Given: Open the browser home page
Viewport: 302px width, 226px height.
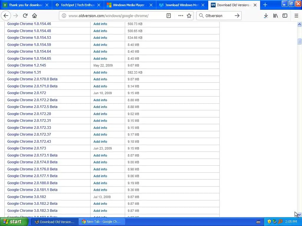Looking at the screenshot, I should (x=35, y=16).
